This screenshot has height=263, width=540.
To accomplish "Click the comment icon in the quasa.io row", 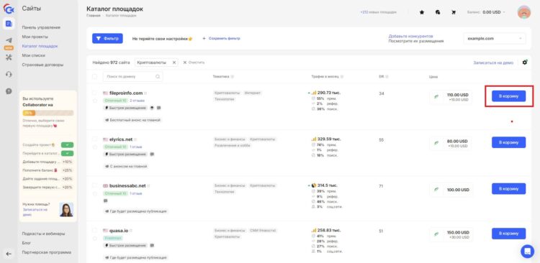I will [x=152, y=246].
